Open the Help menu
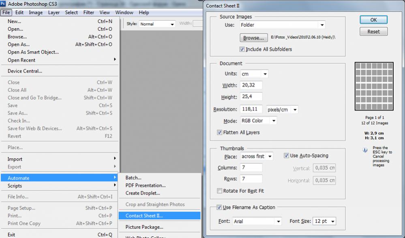 [x=144, y=13]
